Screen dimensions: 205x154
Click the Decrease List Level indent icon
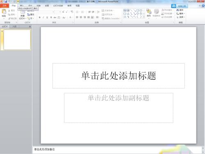[x=89, y=12]
